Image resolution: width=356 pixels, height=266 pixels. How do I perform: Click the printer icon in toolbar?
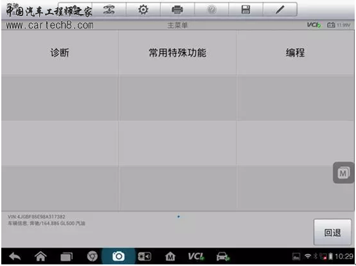point(177,10)
